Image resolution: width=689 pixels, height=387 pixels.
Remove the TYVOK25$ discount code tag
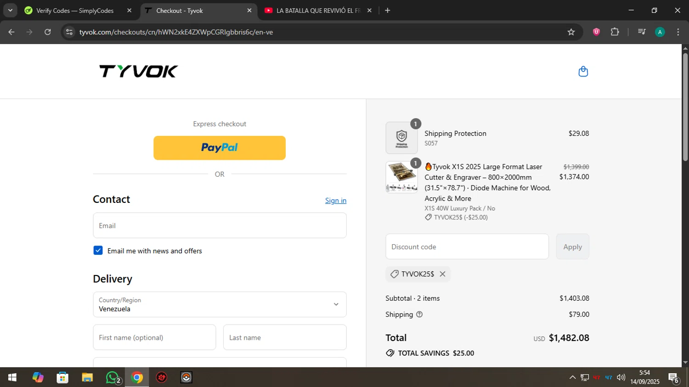[x=442, y=274]
